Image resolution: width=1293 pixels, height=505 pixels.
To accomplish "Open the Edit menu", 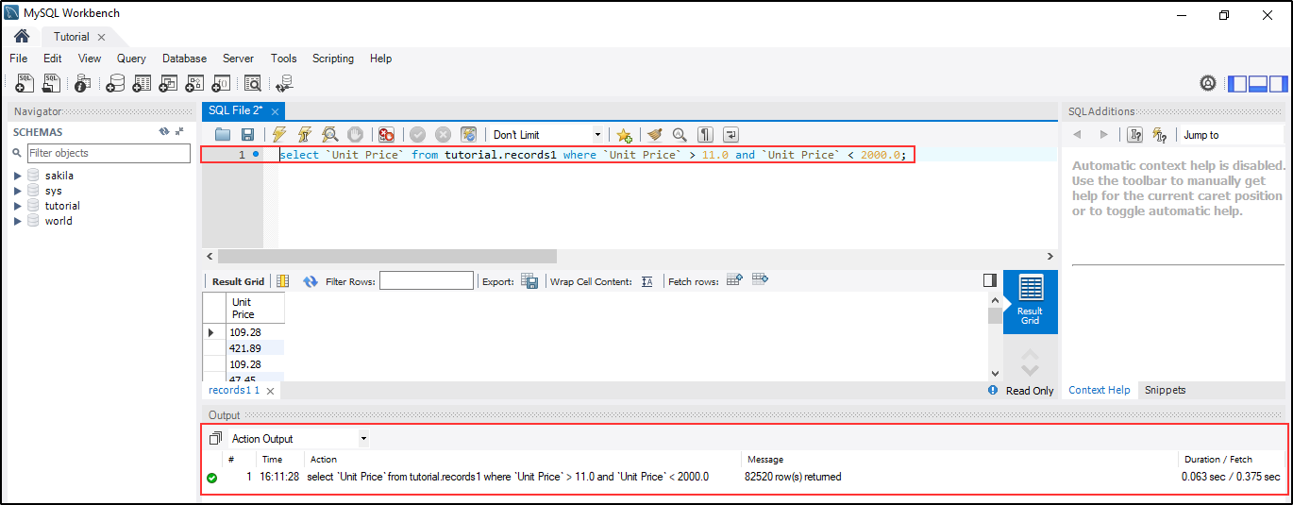I will pyautogui.click(x=53, y=59).
